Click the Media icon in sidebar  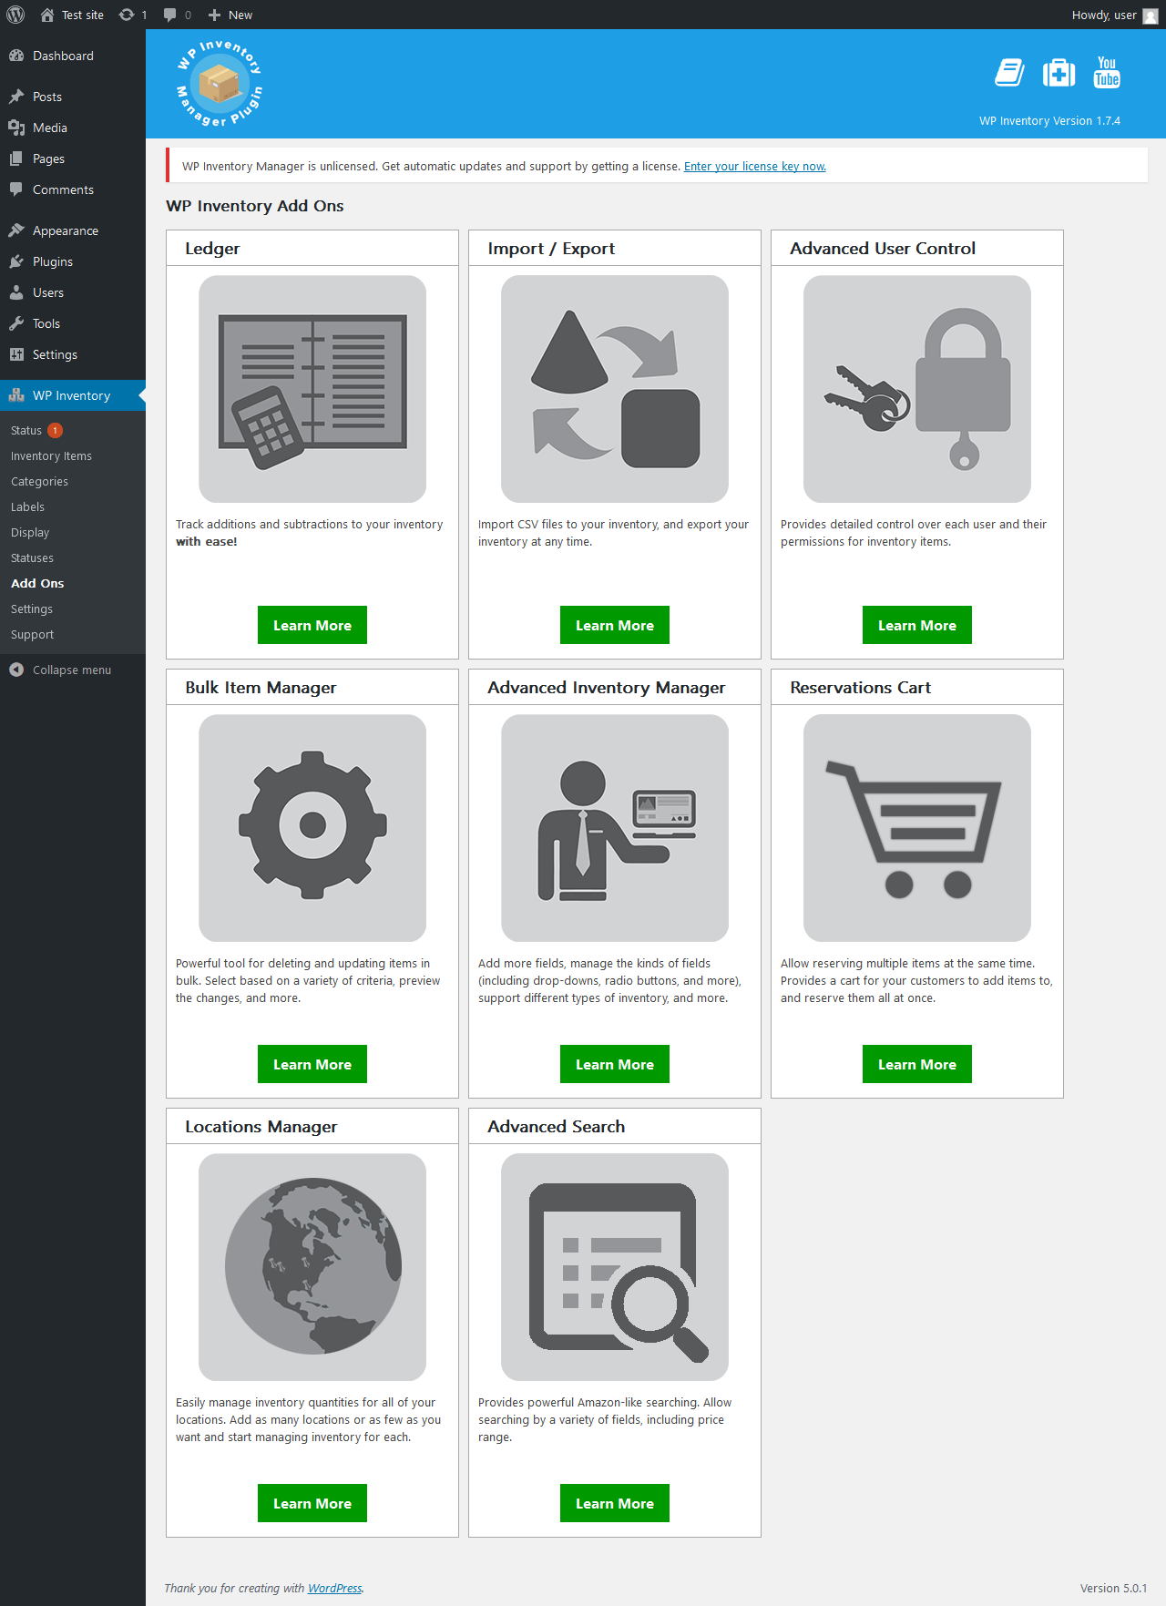16,128
